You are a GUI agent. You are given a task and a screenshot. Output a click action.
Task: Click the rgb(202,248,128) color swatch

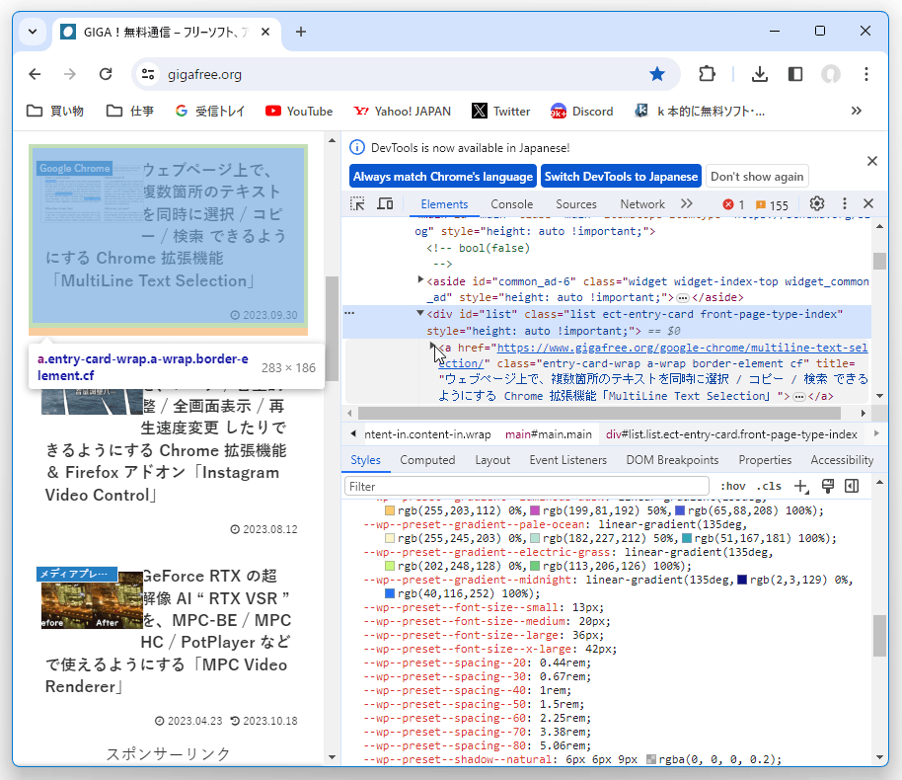[390, 566]
